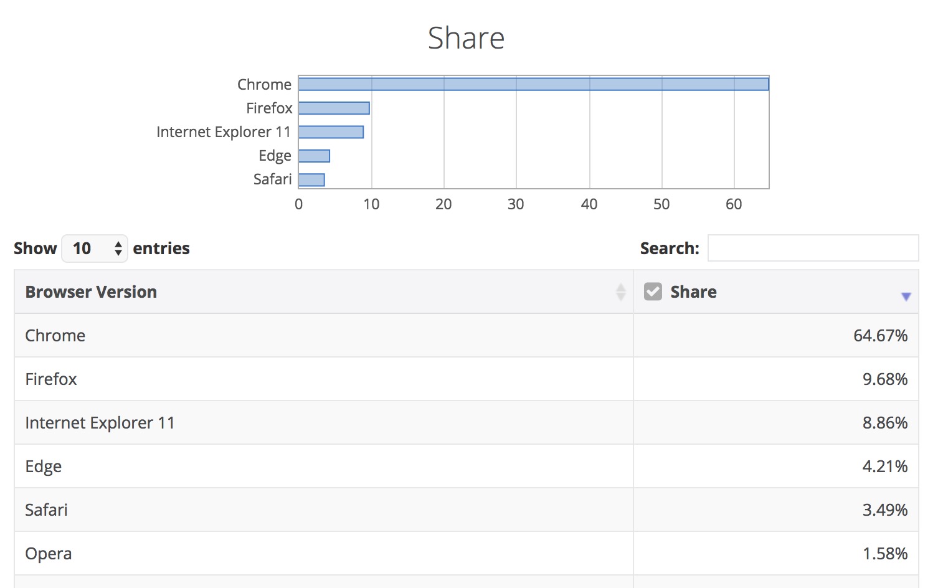
Task: Click the Chrome bar in the chart
Action: 533,84
